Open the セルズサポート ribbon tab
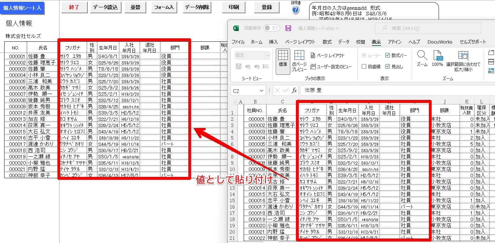Screen dimensions: 495x243 coord(473,42)
